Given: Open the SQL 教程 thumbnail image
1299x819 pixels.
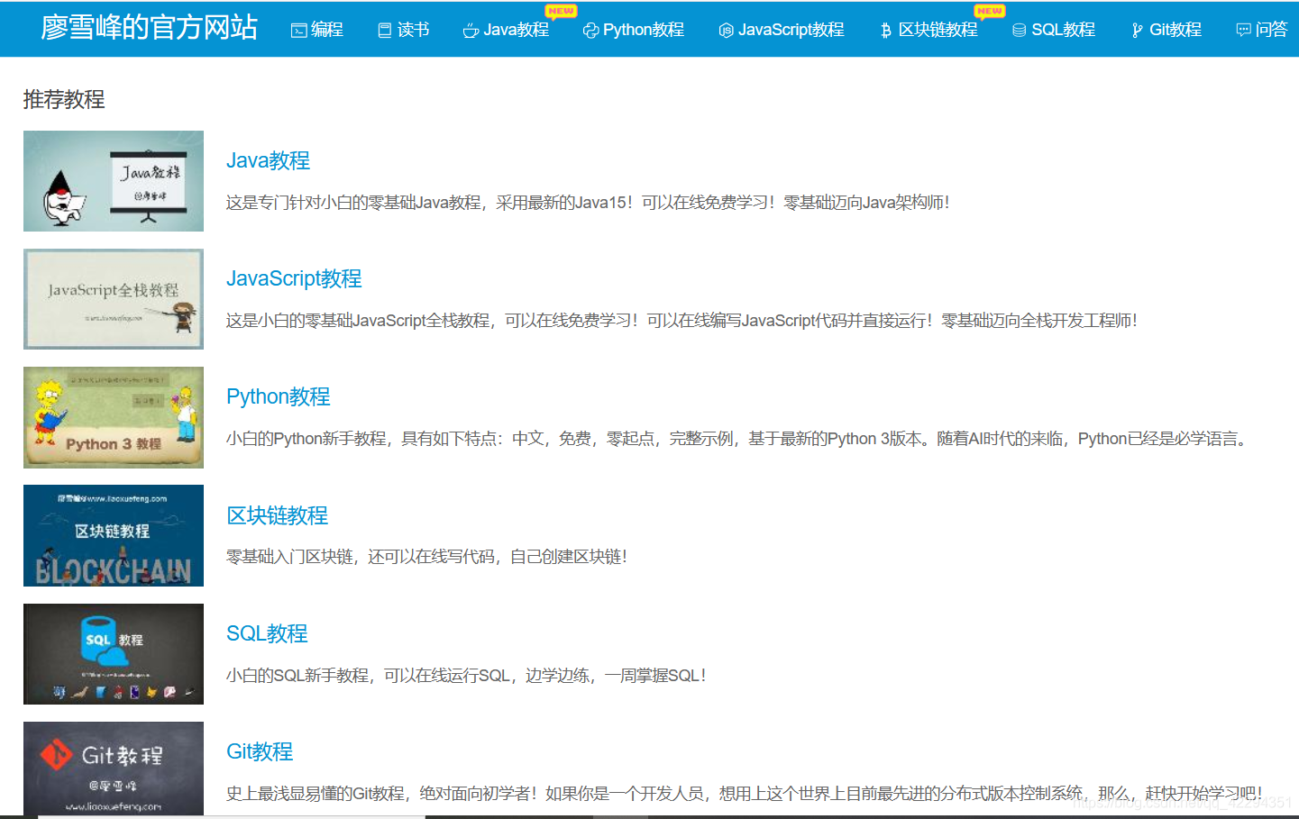Looking at the screenshot, I should [114, 654].
